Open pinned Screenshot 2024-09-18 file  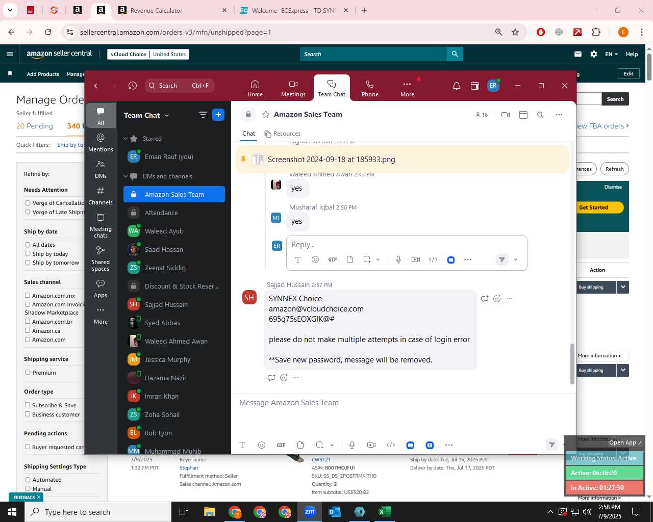(331, 160)
